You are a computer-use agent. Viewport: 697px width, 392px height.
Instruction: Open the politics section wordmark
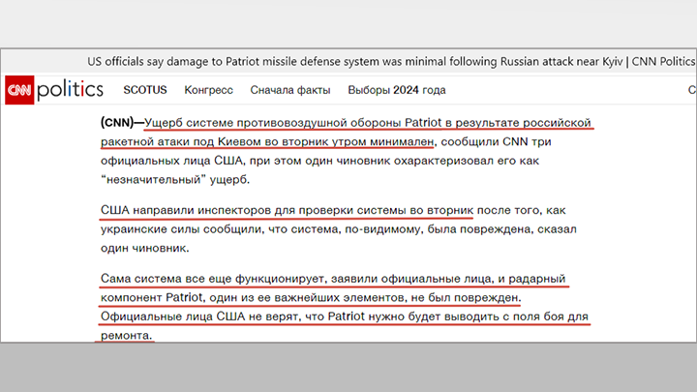(x=71, y=89)
